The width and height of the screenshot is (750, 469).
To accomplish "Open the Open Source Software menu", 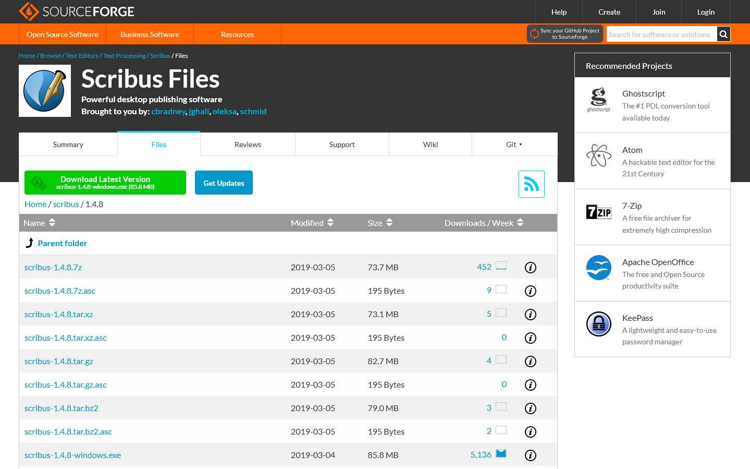I will click(x=63, y=34).
